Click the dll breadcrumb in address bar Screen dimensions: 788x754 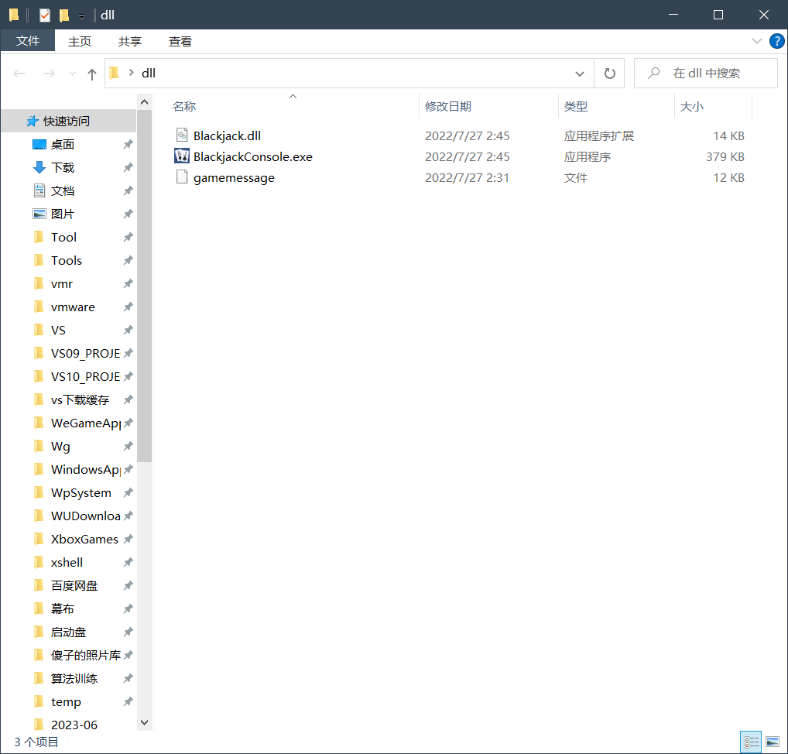pos(149,74)
